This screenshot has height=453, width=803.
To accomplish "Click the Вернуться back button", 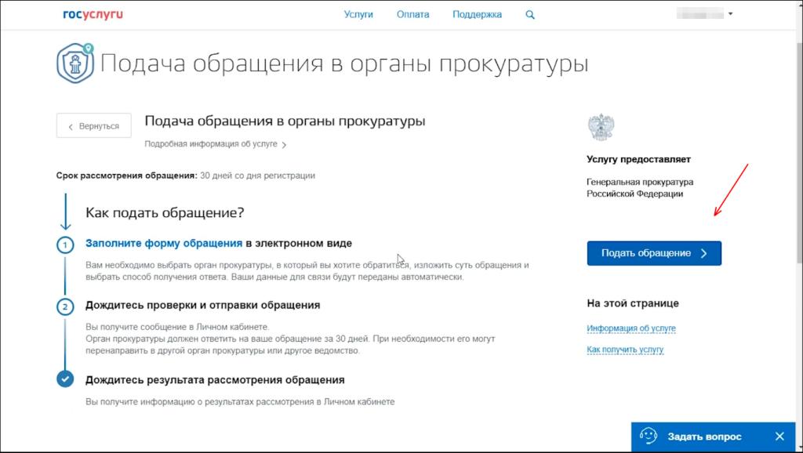I will [x=94, y=125].
